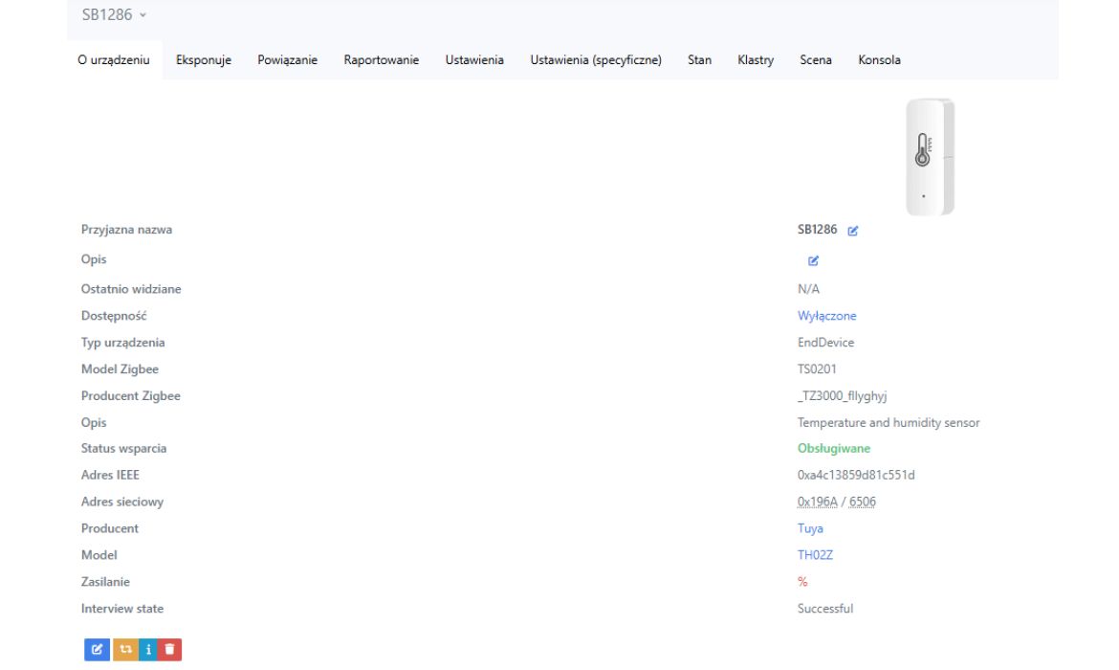The height and width of the screenshot is (670, 1119).
Task: Go to the Raportowanie tab
Action: (x=382, y=60)
